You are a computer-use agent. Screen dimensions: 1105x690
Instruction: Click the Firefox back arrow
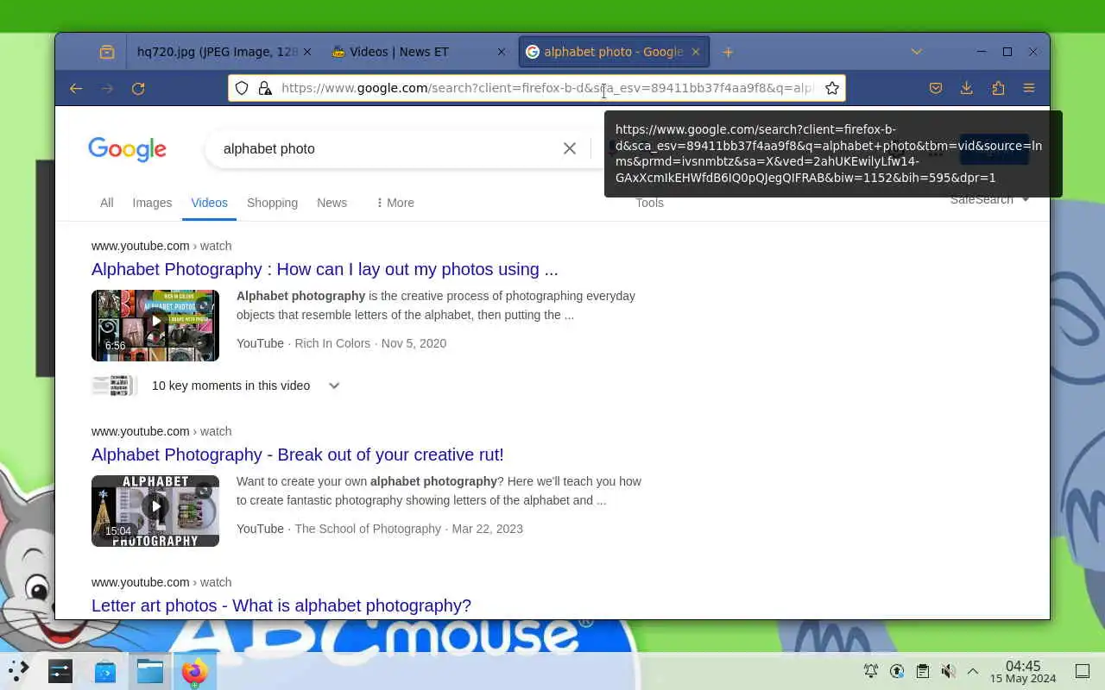point(76,88)
